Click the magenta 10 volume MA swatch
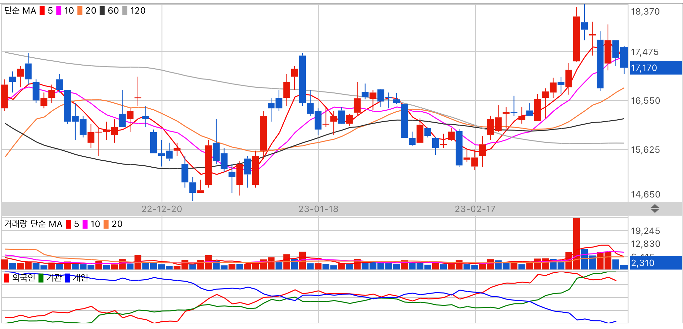Viewport: 683px width, 329px height. (85, 224)
